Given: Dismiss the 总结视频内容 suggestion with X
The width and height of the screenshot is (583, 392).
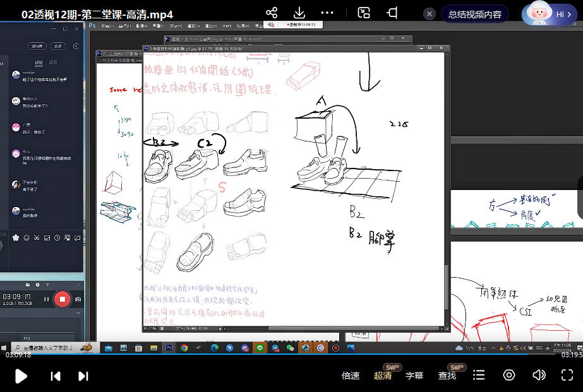Looking at the screenshot, I should (430, 14).
